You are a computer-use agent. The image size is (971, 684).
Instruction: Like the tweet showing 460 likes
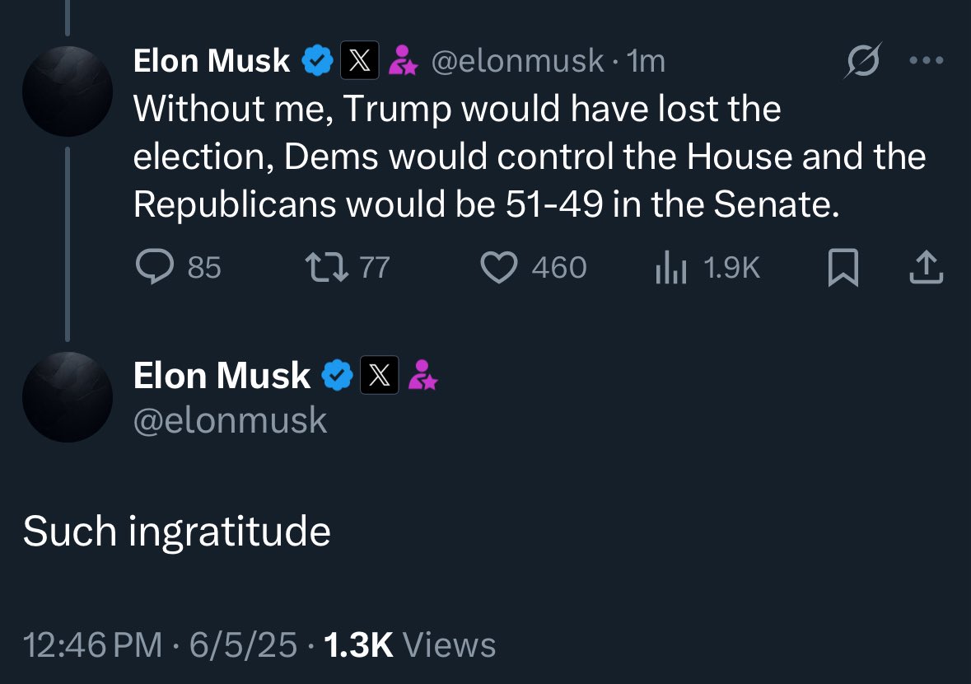(533, 267)
